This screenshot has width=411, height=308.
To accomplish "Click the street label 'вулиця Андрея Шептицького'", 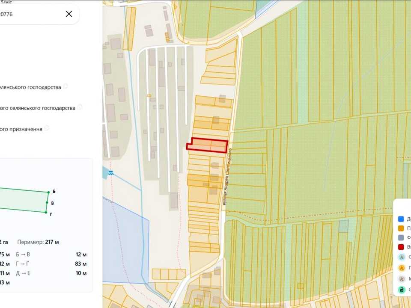I will point(227,177).
